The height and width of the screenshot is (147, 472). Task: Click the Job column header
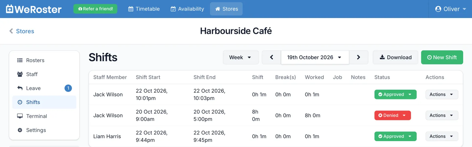click(x=337, y=77)
